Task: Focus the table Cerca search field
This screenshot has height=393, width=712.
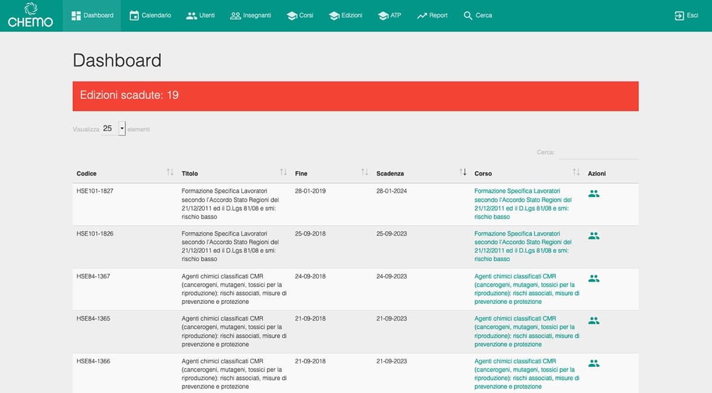Action: (x=598, y=153)
